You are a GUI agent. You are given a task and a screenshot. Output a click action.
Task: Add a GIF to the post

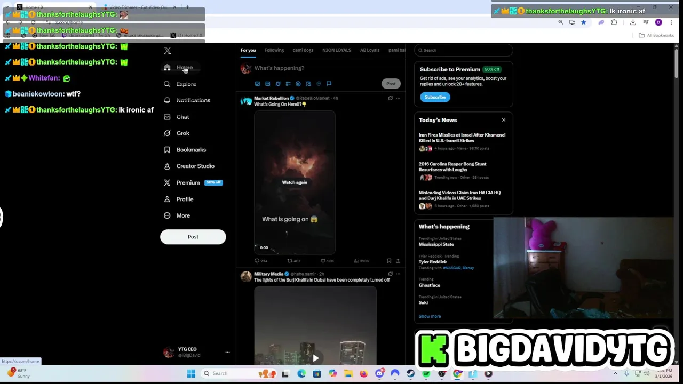(x=267, y=84)
